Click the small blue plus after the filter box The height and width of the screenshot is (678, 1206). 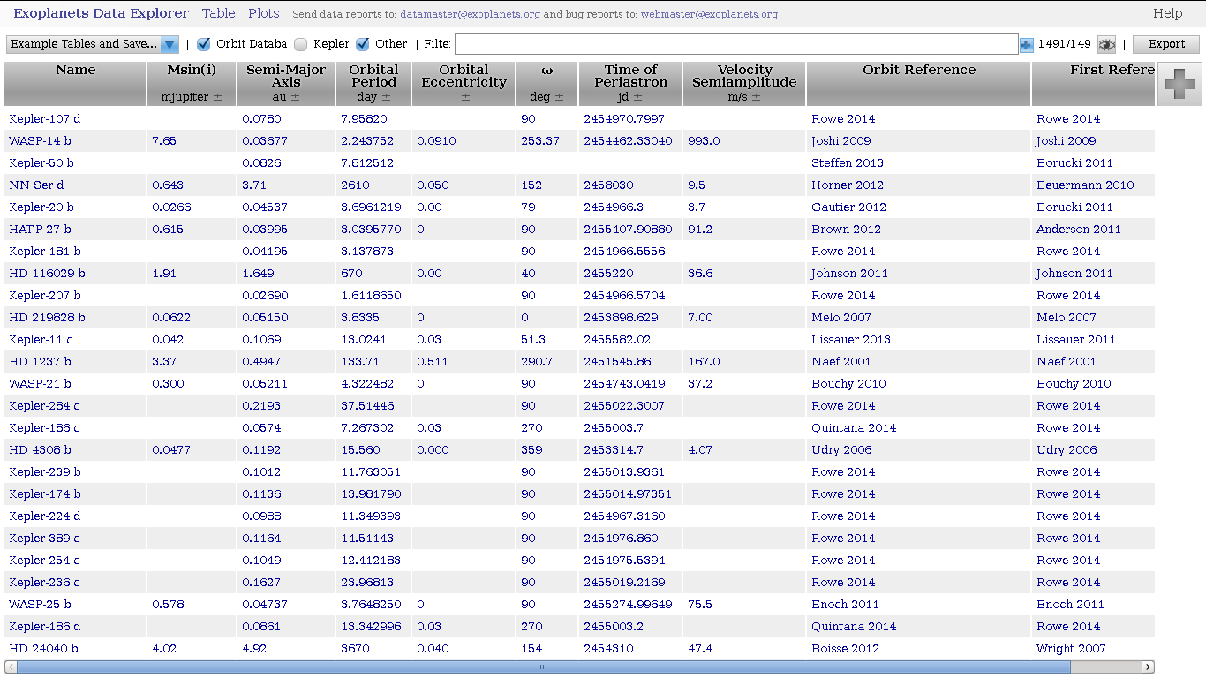pos(1026,45)
